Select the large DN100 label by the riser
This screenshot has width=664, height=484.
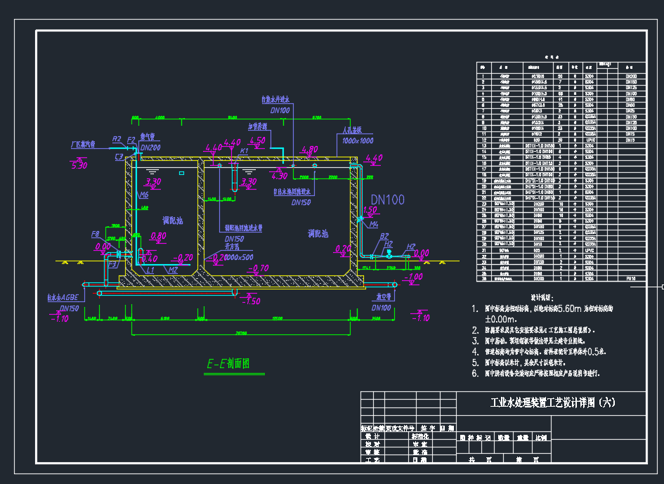pyautogui.click(x=387, y=200)
